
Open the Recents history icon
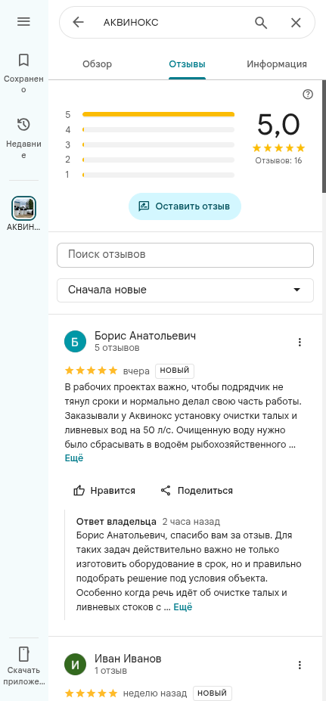point(23,125)
